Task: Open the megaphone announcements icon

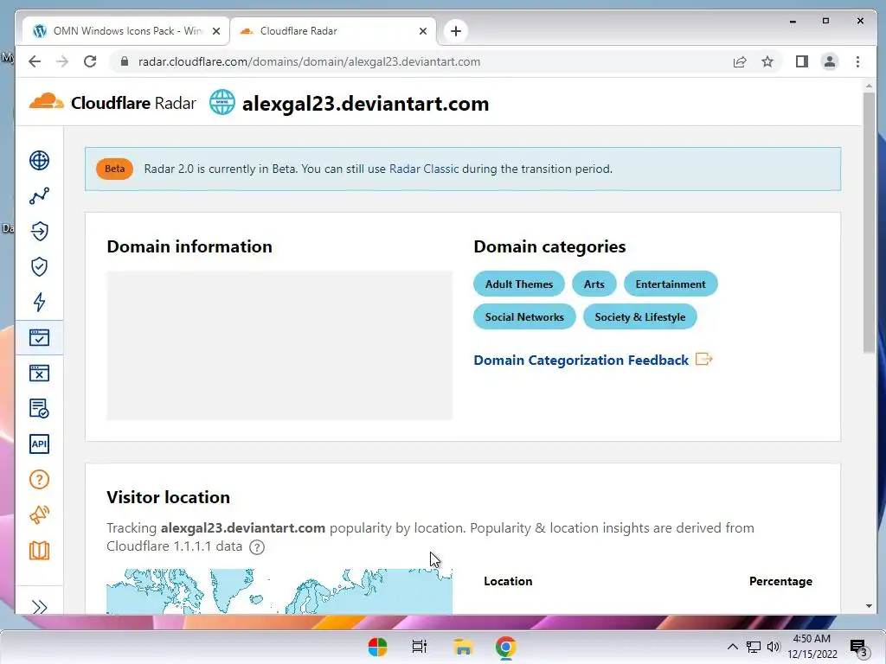Action: [39, 515]
